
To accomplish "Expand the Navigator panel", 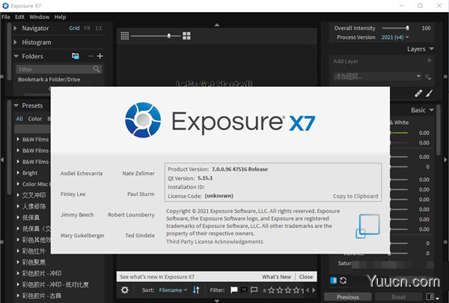I will (x=15, y=28).
